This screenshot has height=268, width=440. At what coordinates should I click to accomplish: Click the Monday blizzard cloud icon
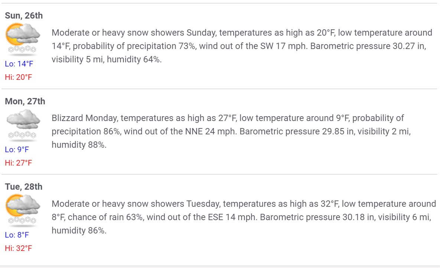23,124
